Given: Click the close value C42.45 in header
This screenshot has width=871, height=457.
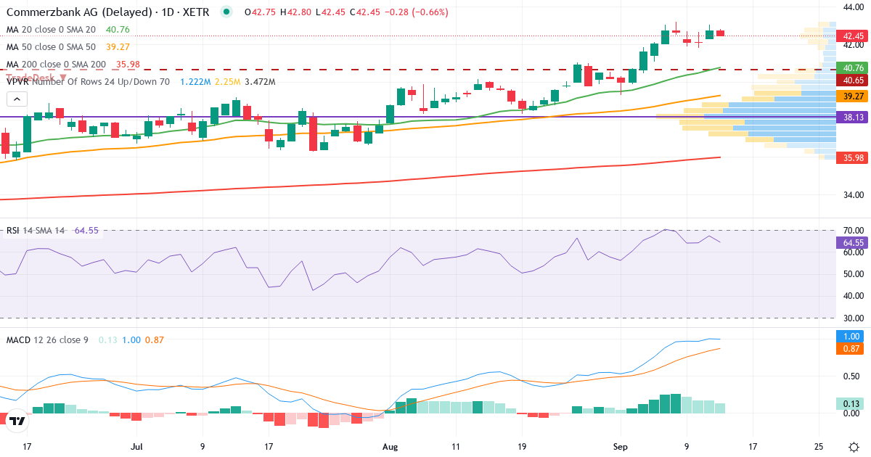Looking at the screenshot, I should point(364,12).
